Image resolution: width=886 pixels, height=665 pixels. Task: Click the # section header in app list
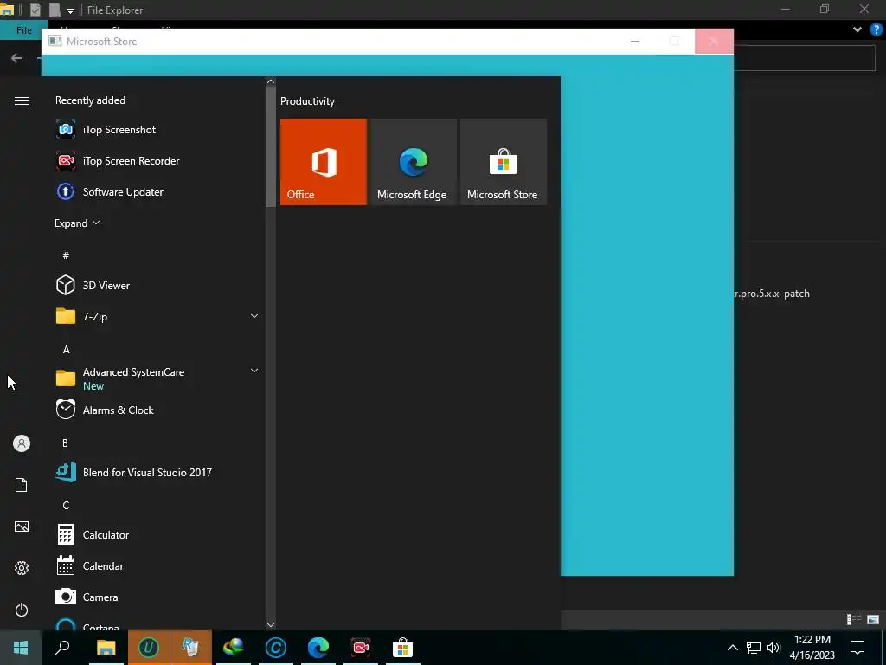(66, 255)
